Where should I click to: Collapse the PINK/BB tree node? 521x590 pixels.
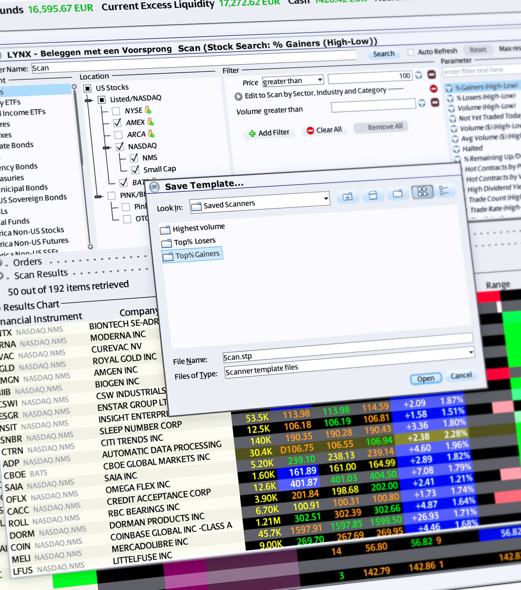pos(98,196)
